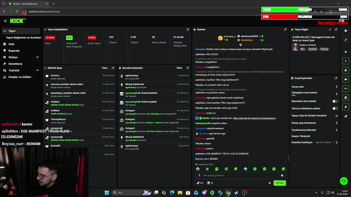351x197 pixels.
Task: Open Hesap yaşı kısıtlaması options
Action: pyautogui.click(x=315, y=123)
